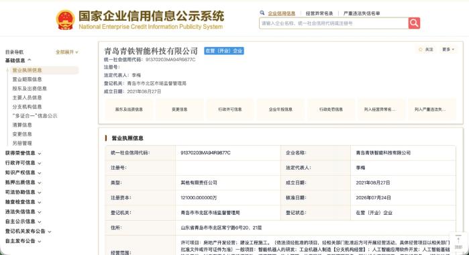Expand the 获得荣誉信息 section
The width and height of the screenshot is (469, 255).
pos(23,153)
